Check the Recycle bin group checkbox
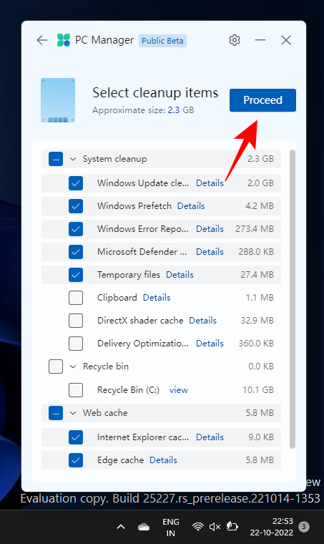 (x=56, y=366)
